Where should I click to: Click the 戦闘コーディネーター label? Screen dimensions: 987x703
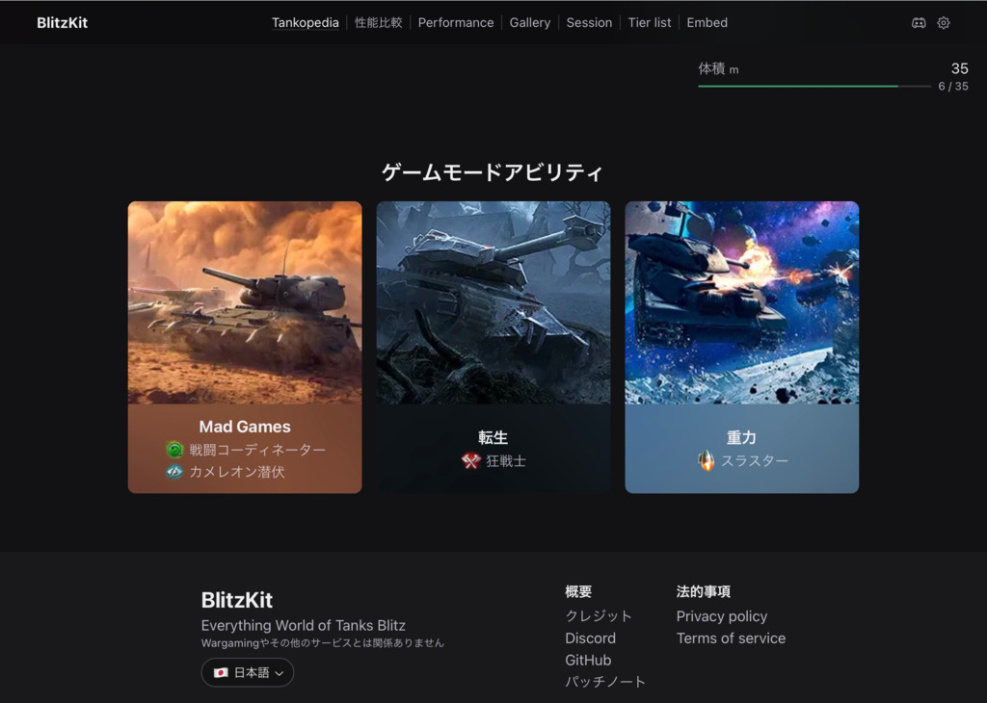pos(257,450)
